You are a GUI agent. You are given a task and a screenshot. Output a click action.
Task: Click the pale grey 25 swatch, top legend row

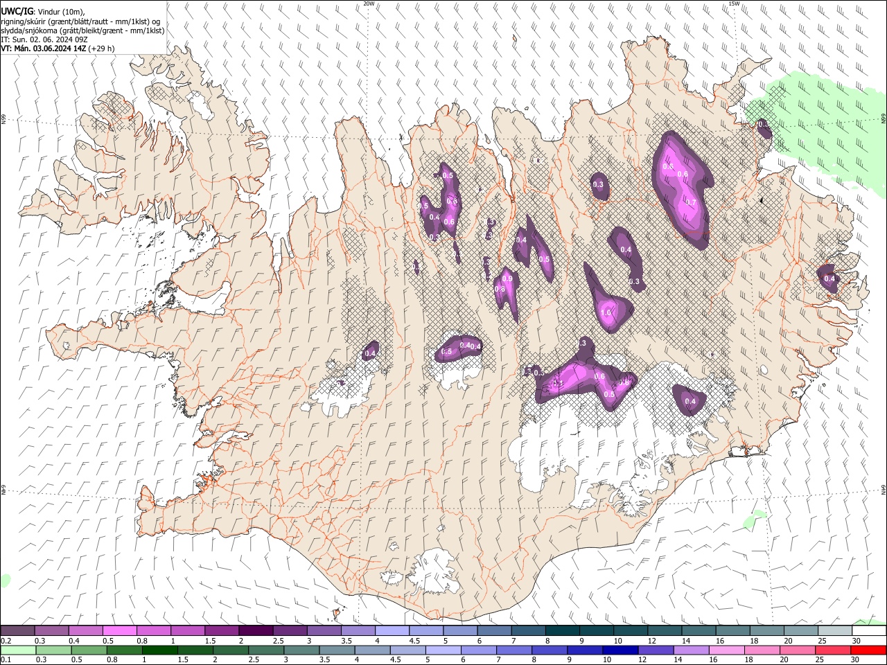coord(835,631)
